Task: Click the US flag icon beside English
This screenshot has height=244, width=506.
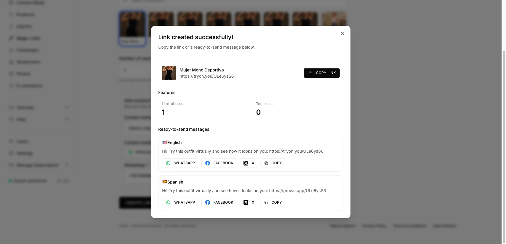Action: tap(165, 142)
